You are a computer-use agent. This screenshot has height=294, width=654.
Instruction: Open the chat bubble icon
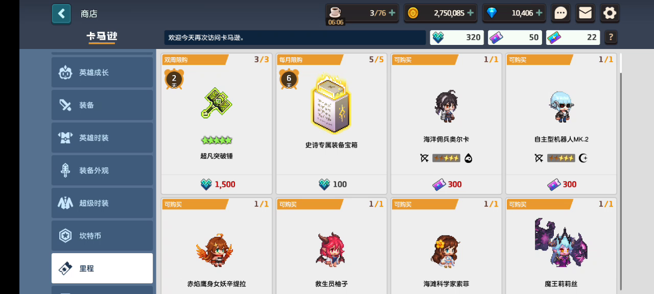click(560, 13)
